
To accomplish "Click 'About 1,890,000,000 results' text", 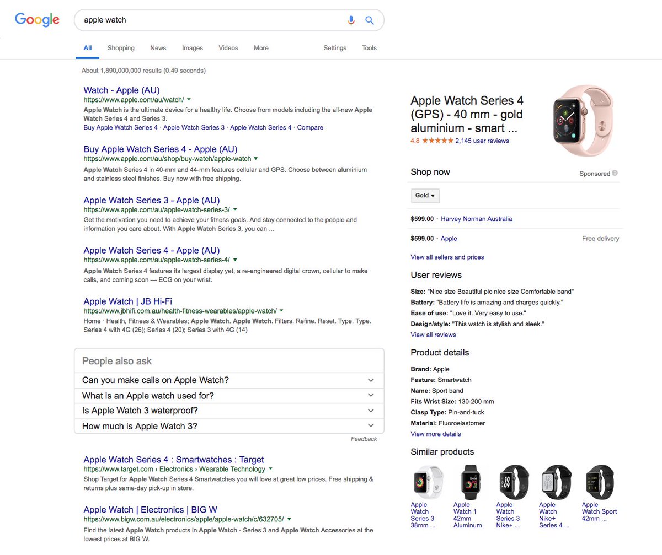I will click(143, 71).
